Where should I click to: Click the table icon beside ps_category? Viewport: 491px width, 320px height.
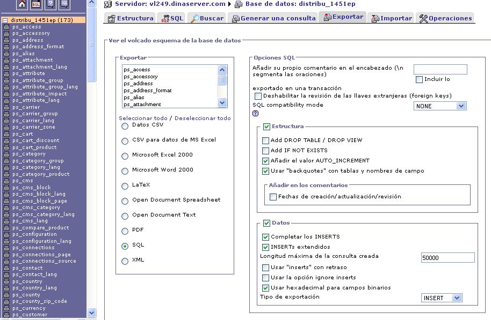6,154
